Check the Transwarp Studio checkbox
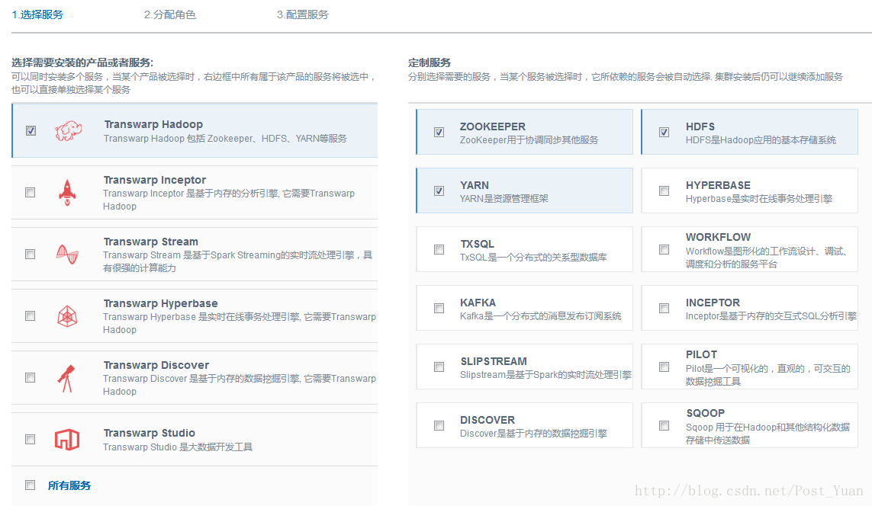The image size is (872, 506). 30,439
